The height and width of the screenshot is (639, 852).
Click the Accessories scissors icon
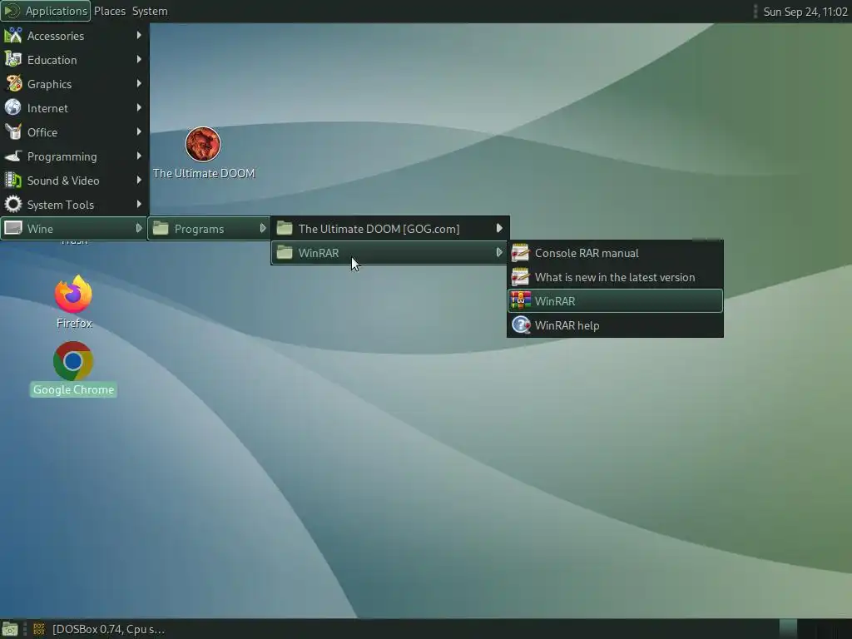(x=13, y=36)
